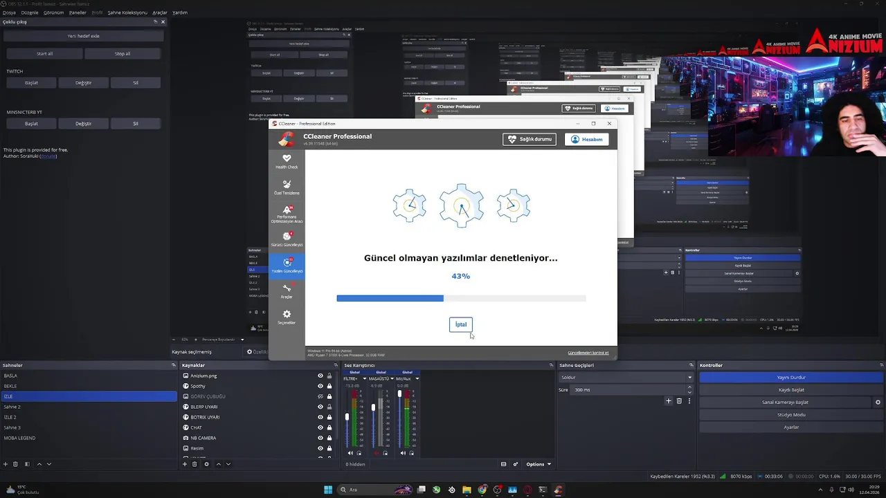
Task: Start recording with Kaydı Başlat
Action: click(791, 390)
